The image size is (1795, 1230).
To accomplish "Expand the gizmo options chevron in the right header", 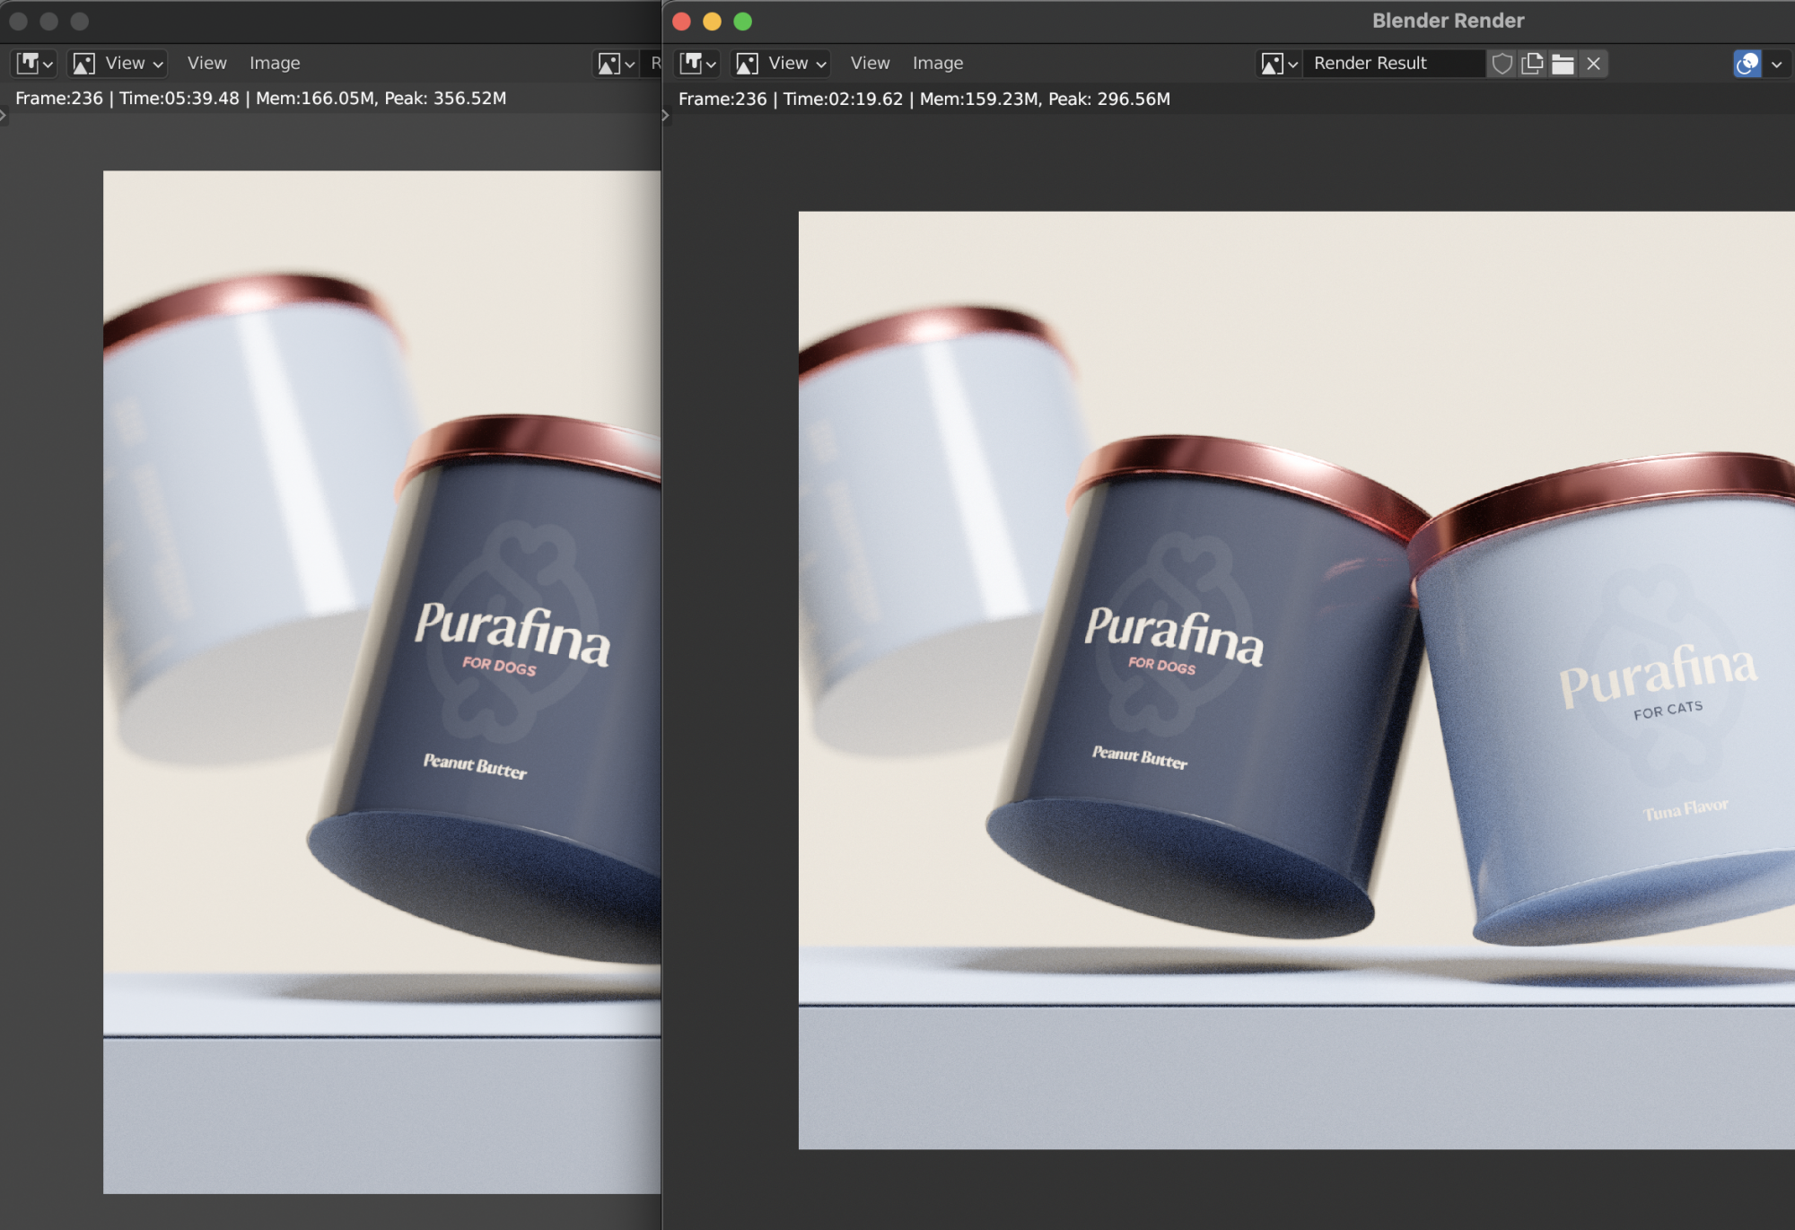I will pos(1776,64).
